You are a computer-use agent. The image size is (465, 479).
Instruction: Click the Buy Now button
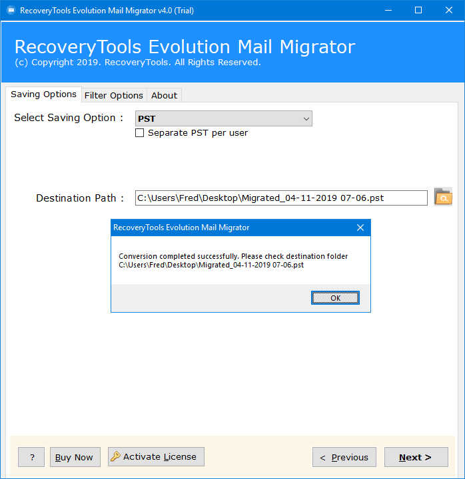tap(75, 457)
